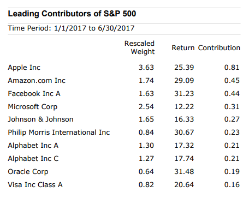Click Microsoft's 2.54 rescaled weight value
This screenshot has height=198, width=249.
click(x=146, y=107)
